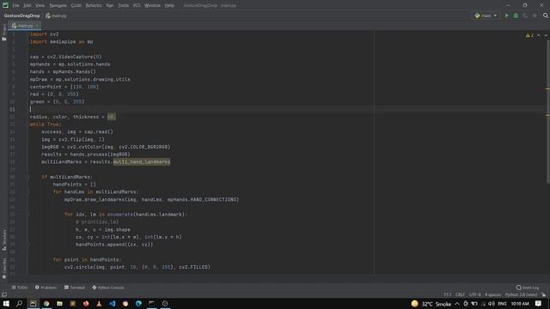Collapse the if multiLandMarks fold marker
Viewport: 550px width, 309px height.
[28, 177]
